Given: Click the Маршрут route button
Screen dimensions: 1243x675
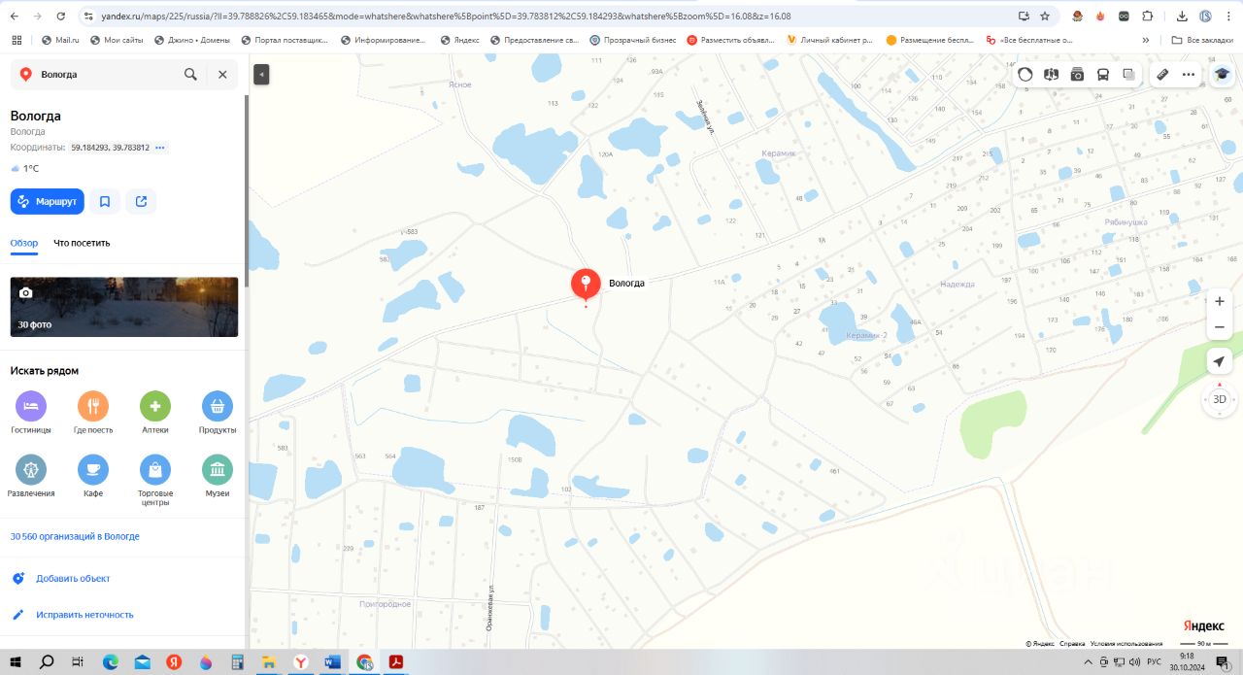Looking at the screenshot, I should [x=48, y=201].
